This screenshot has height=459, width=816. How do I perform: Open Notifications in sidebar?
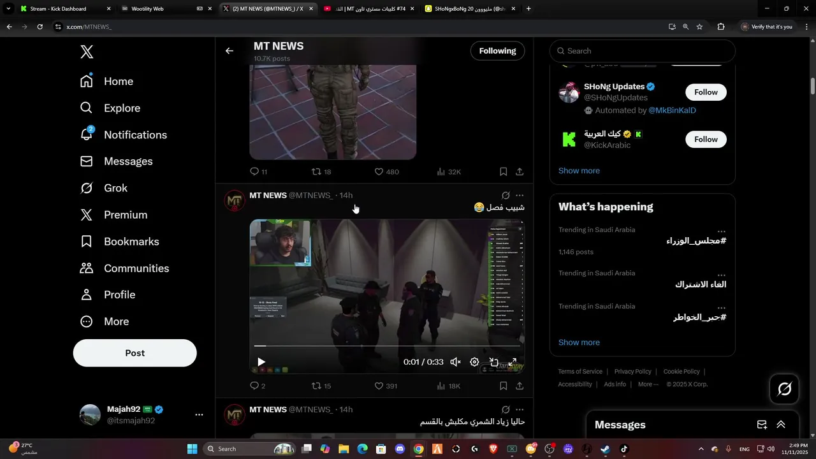coord(124,135)
